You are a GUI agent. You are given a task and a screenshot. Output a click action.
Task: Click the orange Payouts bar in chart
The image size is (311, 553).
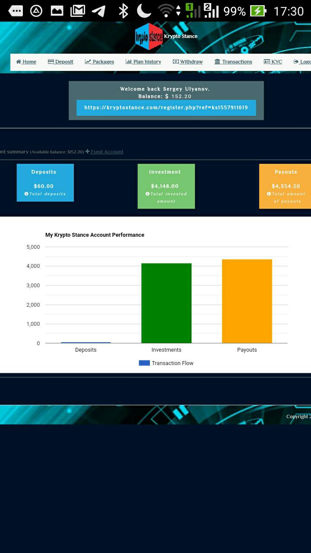click(x=247, y=301)
